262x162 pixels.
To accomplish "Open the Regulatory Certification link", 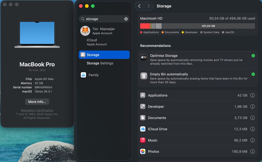I will pos(37,110).
